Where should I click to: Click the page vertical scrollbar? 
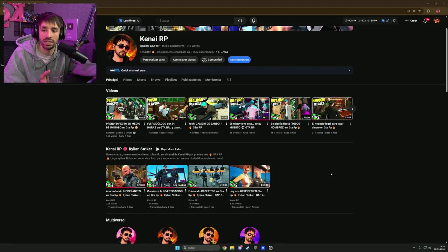click(x=446, y=59)
